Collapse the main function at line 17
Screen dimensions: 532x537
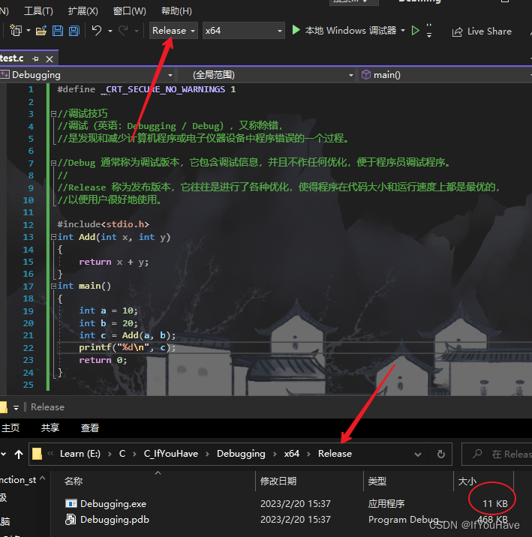click(x=53, y=286)
